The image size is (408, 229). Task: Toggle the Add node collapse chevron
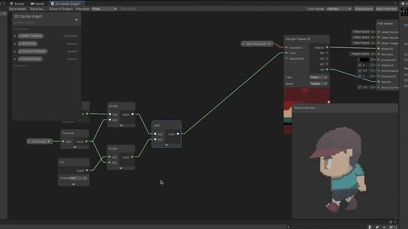[x=167, y=145]
